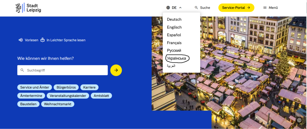
Task: Click the Vorlesen speaker icon
Action: click(x=20, y=40)
